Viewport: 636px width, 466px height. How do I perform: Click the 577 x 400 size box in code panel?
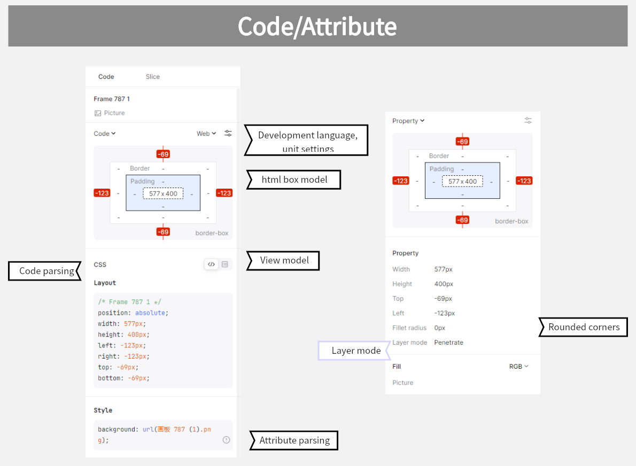163,193
